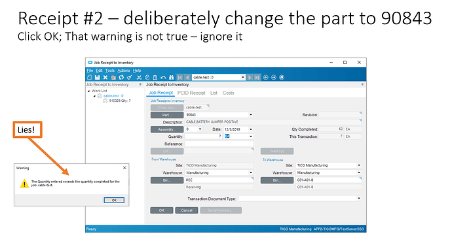Collapse the Work List tree node

click(x=89, y=91)
